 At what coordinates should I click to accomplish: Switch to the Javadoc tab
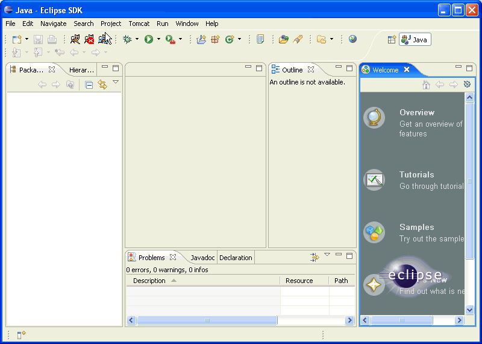pos(202,258)
